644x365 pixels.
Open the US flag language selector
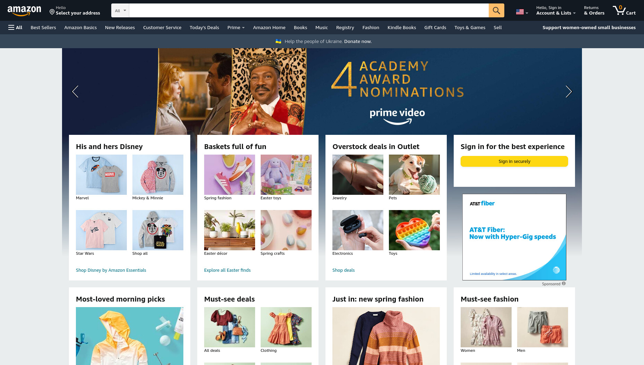pyautogui.click(x=522, y=12)
